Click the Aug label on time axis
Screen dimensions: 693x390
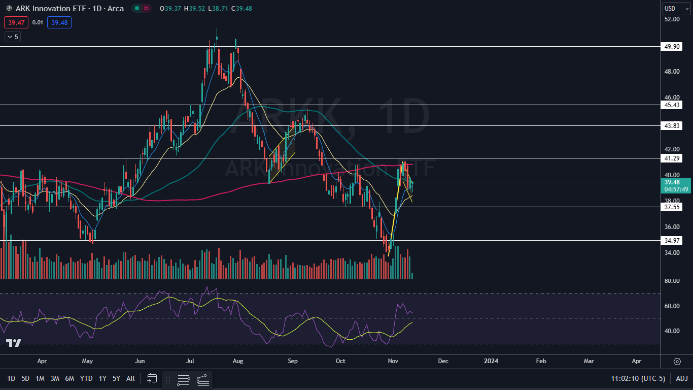(x=238, y=362)
